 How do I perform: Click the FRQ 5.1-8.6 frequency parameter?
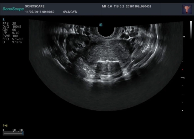coord(13,39)
